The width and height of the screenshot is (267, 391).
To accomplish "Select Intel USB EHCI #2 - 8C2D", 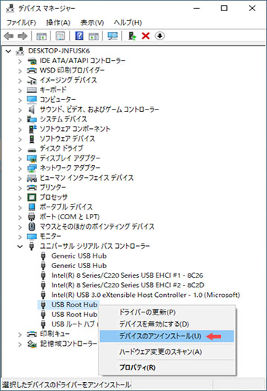I will [128, 285].
